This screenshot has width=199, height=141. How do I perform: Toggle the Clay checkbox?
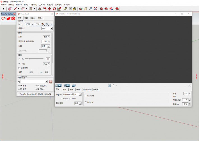tap(70, 99)
